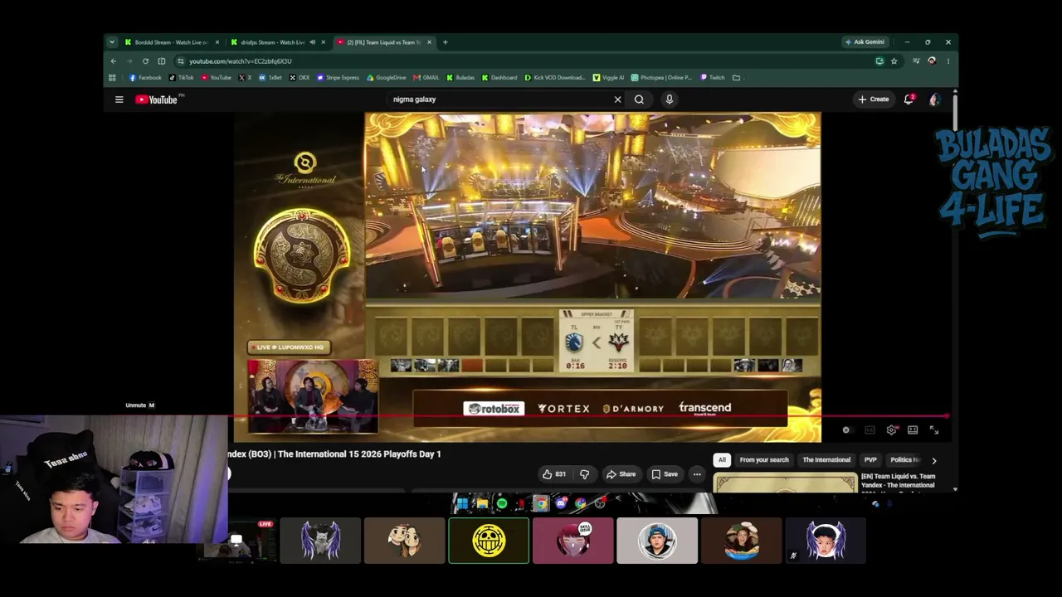1062x597 pixels.
Task: Start voice search with microphone icon
Action: tap(670, 99)
